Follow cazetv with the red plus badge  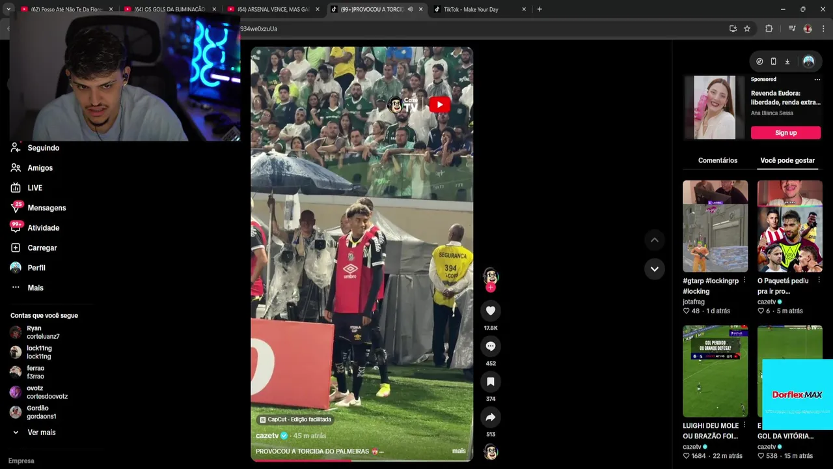tap(491, 287)
